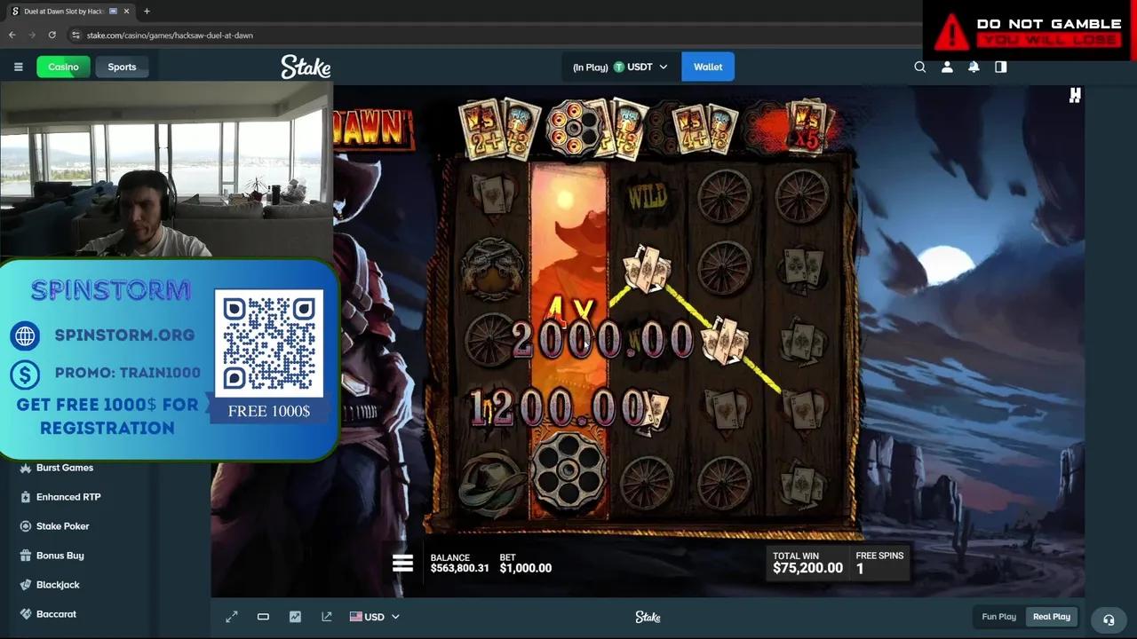Image resolution: width=1137 pixels, height=639 pixels.
Task: Click the bet amount $1,000.00
Action: coord(526,568)
